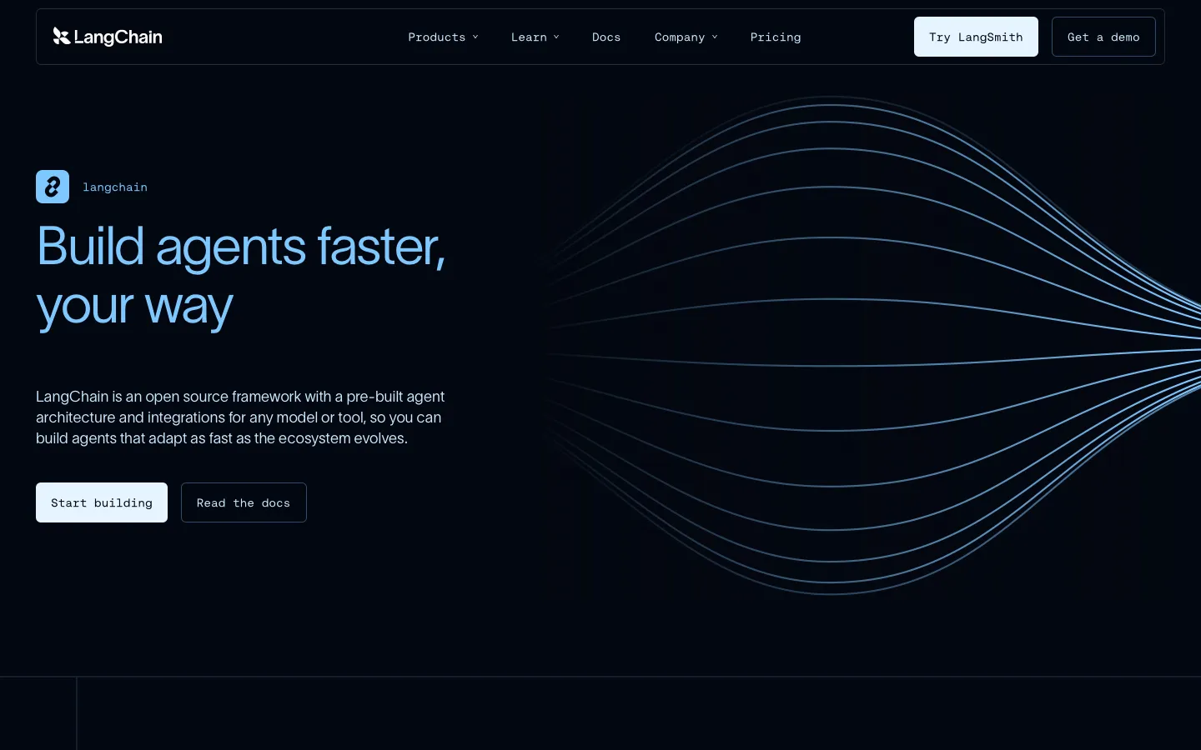
Task: Click the small 'langchain' label text
Action: [115, 187]
